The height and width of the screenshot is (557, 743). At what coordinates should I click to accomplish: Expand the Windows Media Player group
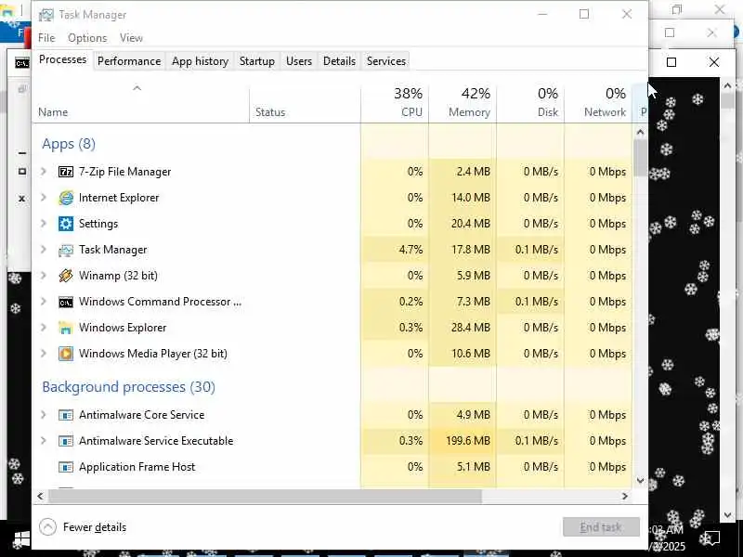click(44, 354)
